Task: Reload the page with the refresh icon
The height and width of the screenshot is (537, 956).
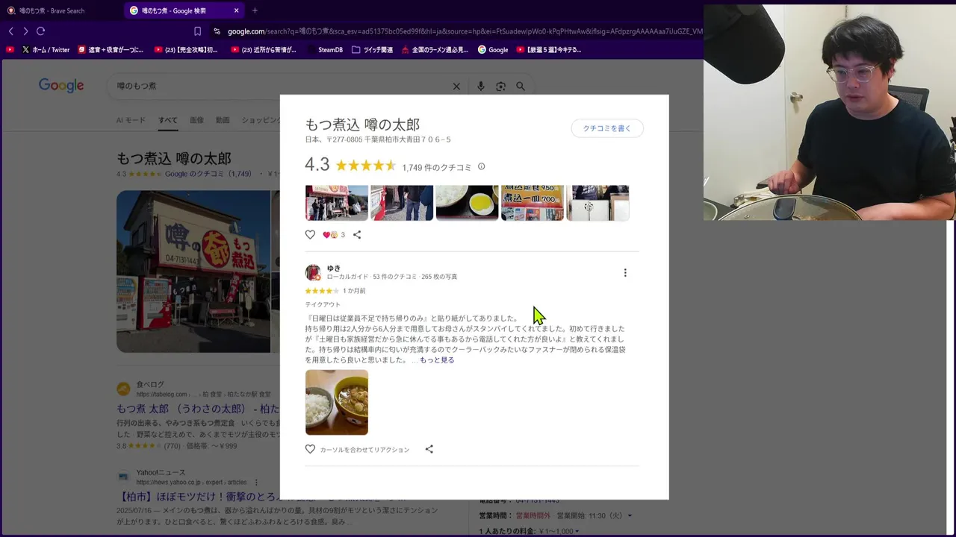Action: [41, 31]
